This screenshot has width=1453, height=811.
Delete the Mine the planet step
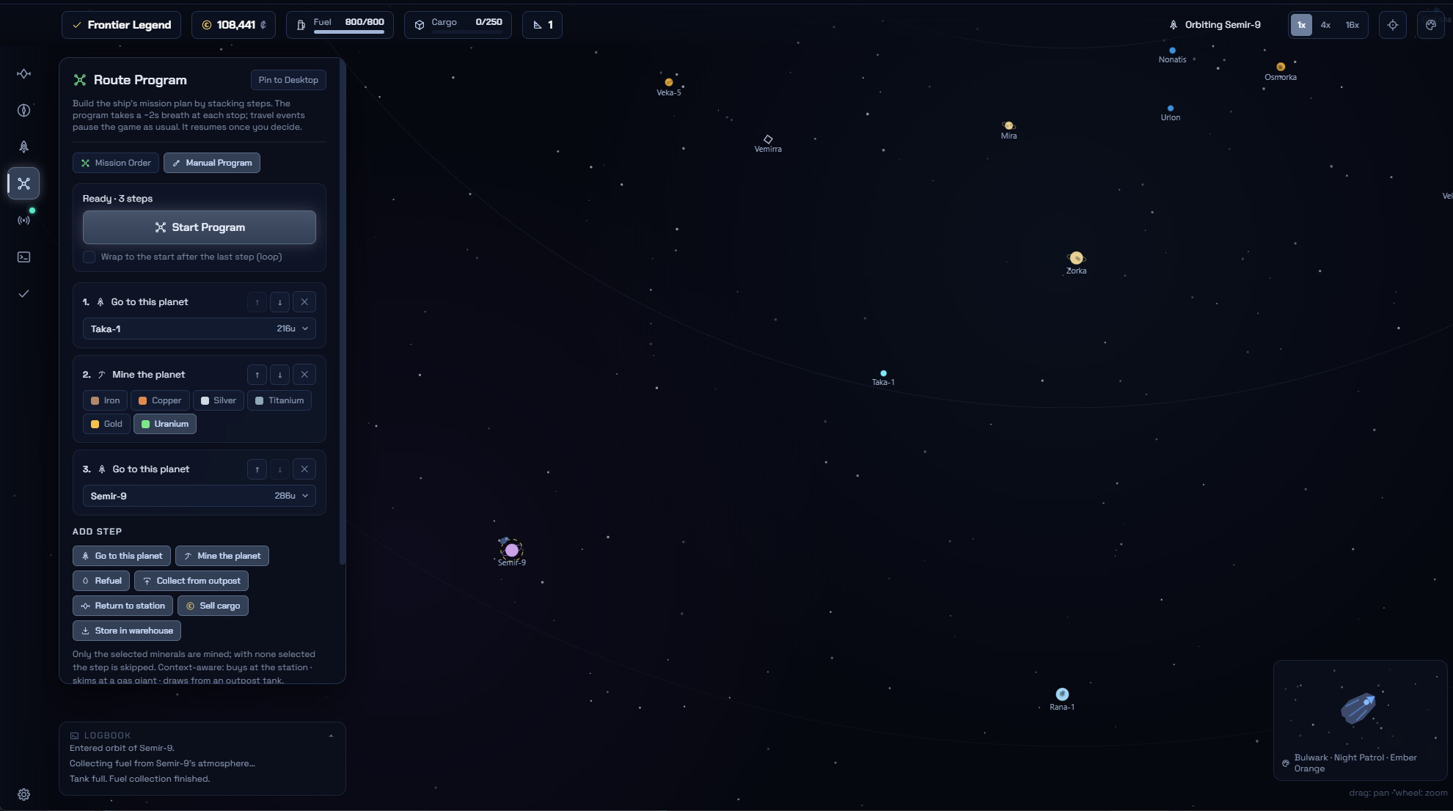[304, 375]
